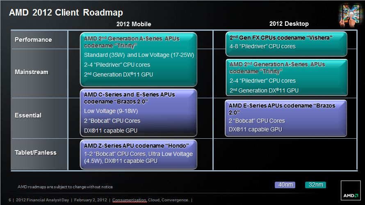This screenshot has height=205, width=365.
Task: Select the teal 32nm legend swatch
Action: (x=315, y=185)
